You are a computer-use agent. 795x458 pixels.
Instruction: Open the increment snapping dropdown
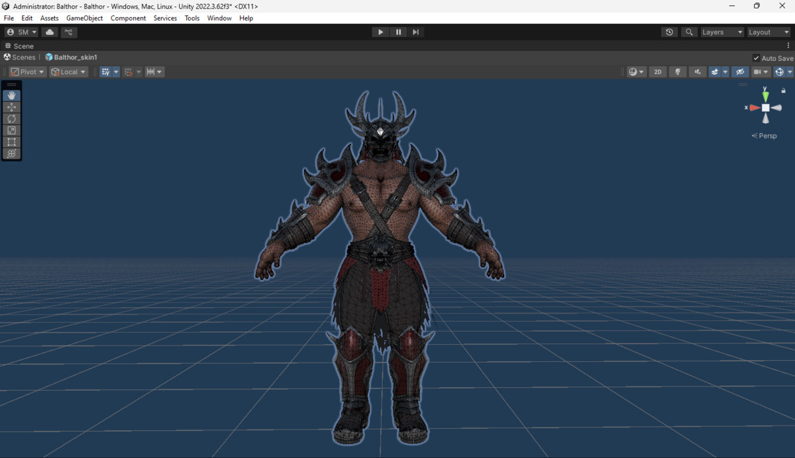coord(154,71)
